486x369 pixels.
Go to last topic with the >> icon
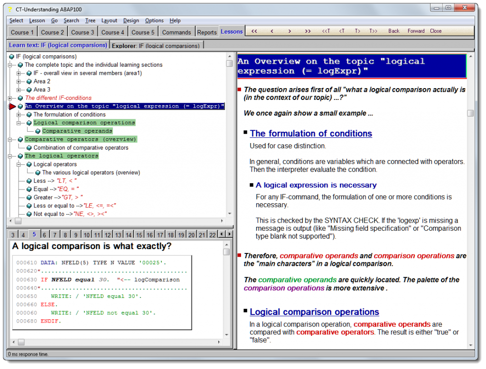(308, 31)
